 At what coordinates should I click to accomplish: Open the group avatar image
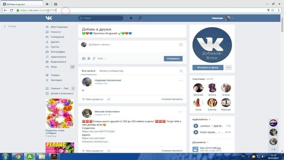pyautogui.click(x=212, y=45)
